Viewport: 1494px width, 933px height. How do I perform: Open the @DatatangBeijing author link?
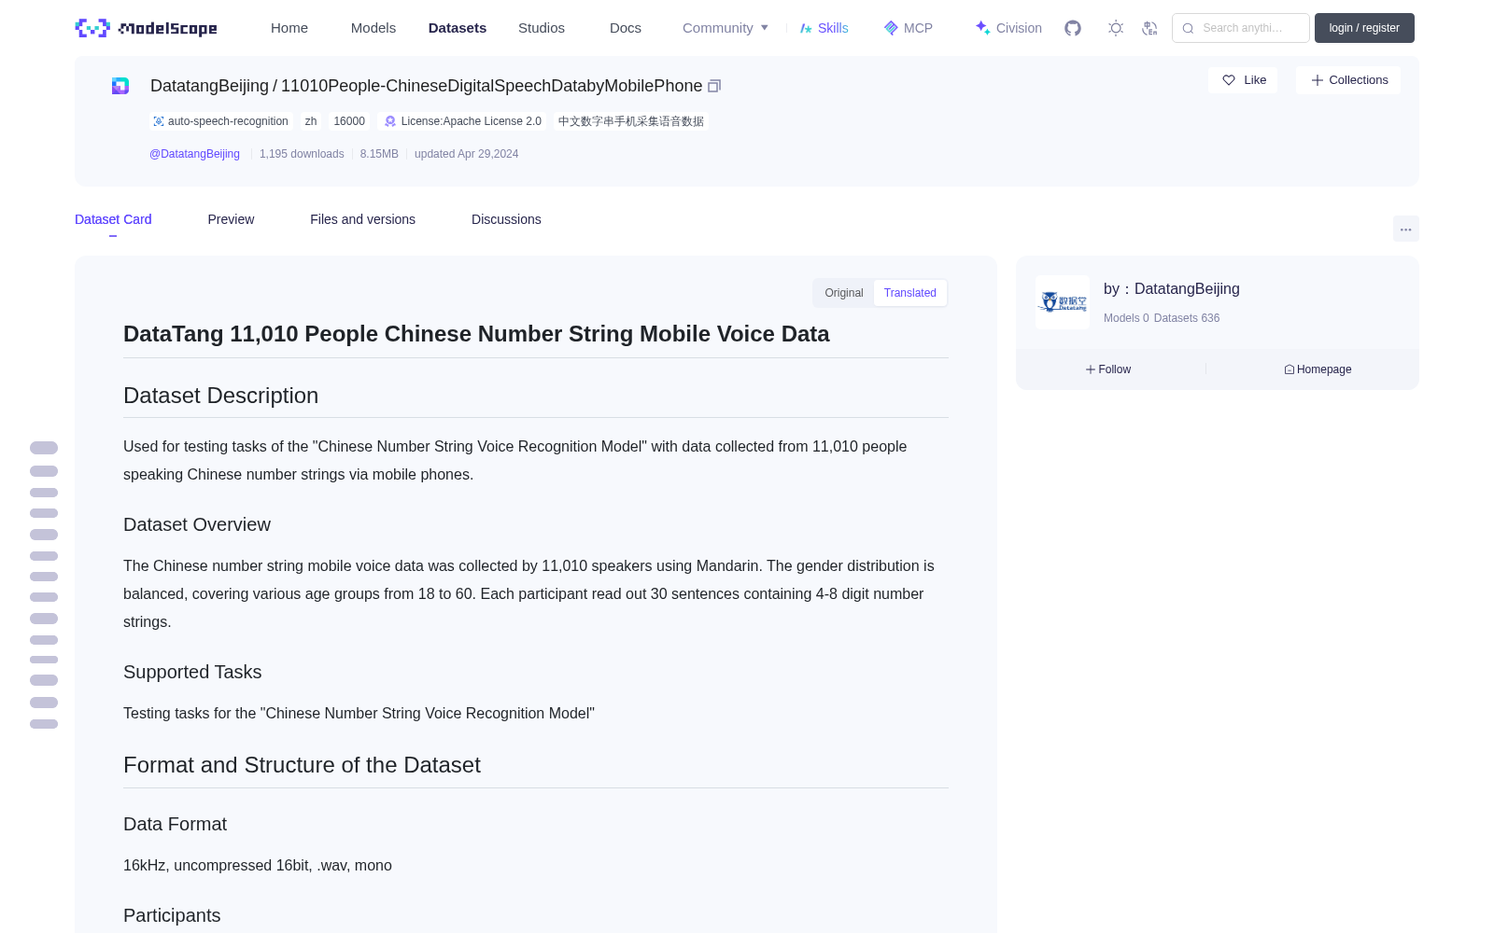click(x=194, y=154)
